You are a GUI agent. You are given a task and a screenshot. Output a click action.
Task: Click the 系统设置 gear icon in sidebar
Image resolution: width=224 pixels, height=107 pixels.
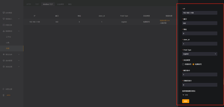(x=4, y=67)
